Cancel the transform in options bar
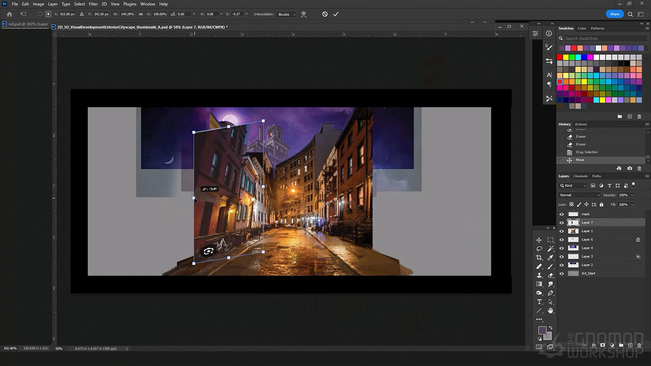 [325, 14]
